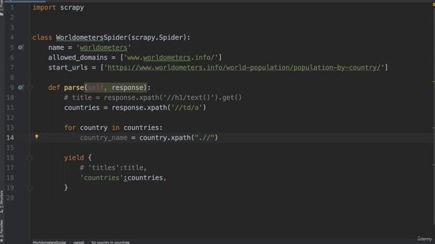
Task: Click the commented 'titles':title line
Action: click(x=114, y=167)
